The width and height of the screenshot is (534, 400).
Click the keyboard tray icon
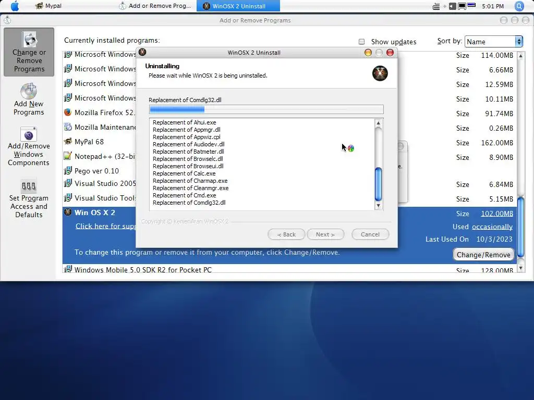tap(436, 6)
